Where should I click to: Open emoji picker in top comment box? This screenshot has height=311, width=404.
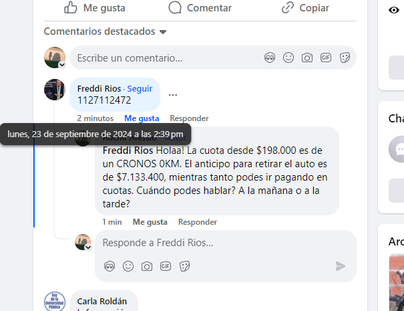pyautogui.click(x=288, y=58)
